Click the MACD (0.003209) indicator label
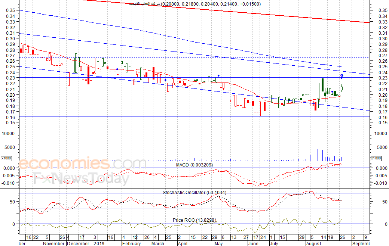389x246 pixels. coord(194,165)
